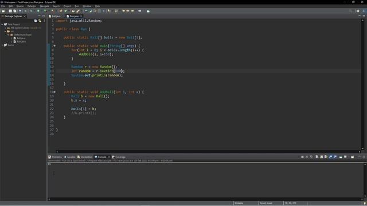Click the Forward navigation arrow in toolbar
Image resolution: width=367 pixels, height=206 pixels.
point(140,11)
